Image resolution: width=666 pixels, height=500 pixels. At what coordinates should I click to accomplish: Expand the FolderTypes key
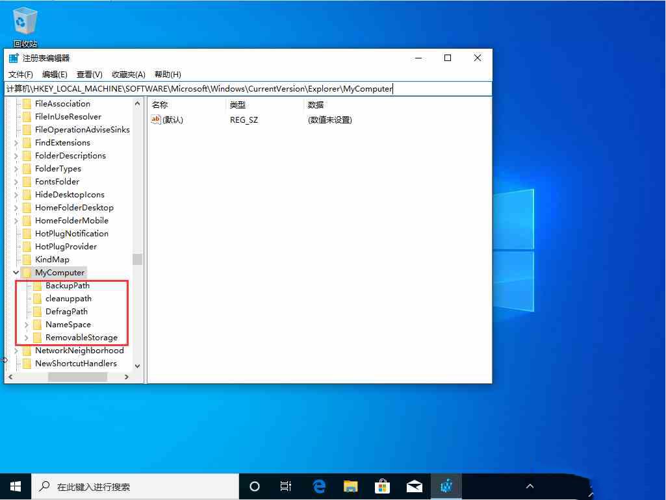pyautogui.click(x=16, y=169)
